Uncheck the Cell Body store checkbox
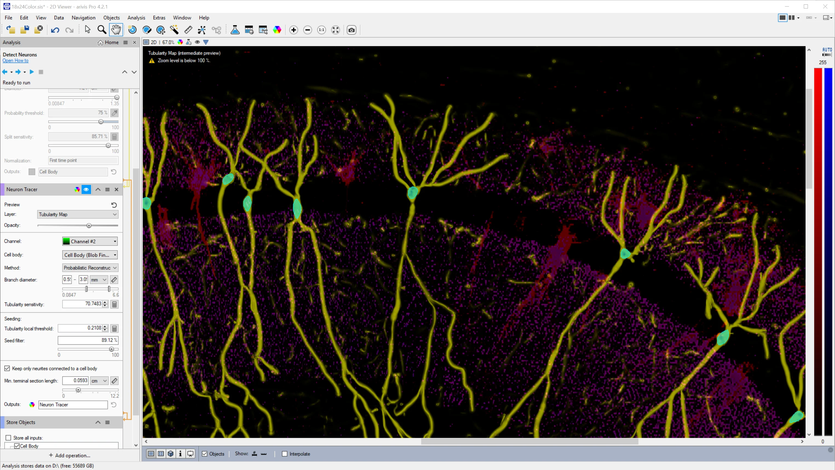This screenshot has width=835, height=470. (17, 446)
